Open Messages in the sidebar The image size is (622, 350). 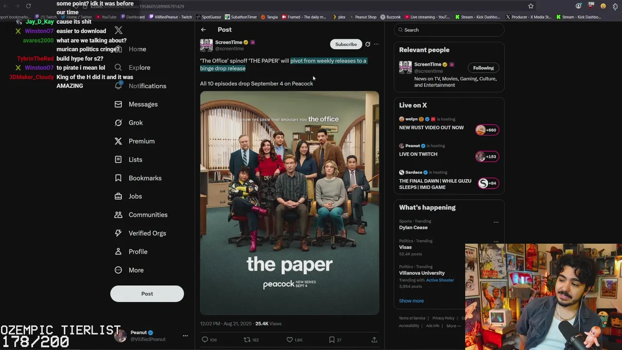143,105
